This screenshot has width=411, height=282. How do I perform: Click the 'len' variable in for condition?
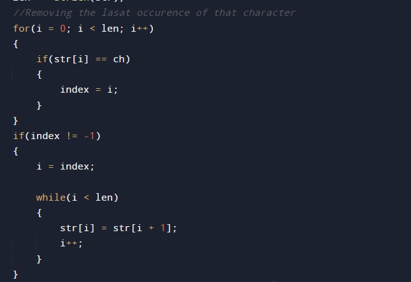110,29
